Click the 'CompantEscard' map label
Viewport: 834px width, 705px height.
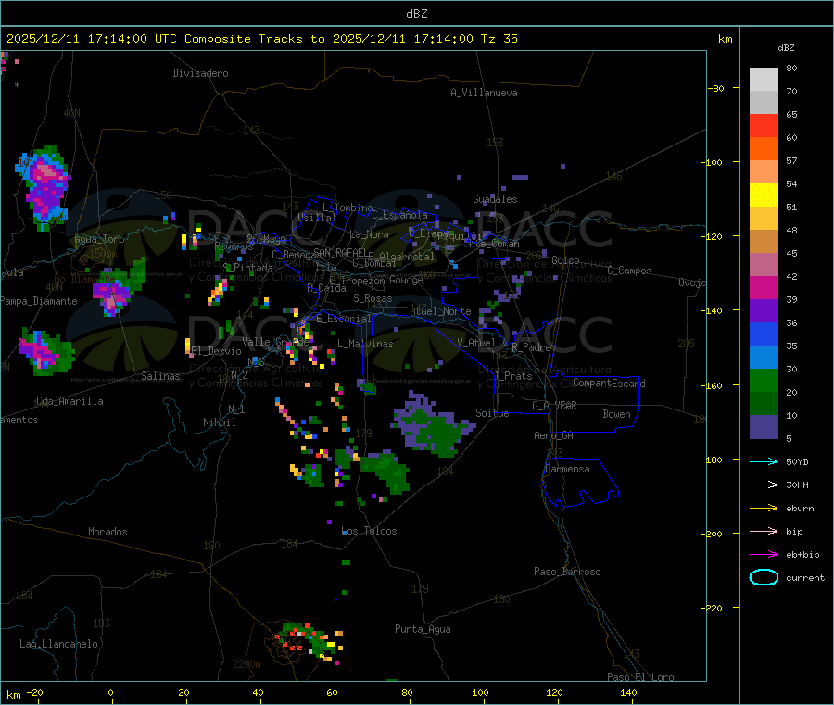point(610,383)
